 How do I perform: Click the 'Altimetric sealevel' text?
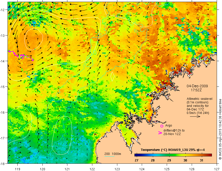[199, 99]
